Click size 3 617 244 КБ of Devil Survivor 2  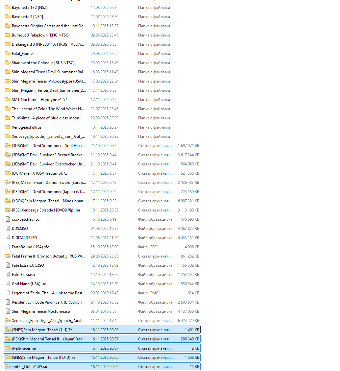coord(188,155)
